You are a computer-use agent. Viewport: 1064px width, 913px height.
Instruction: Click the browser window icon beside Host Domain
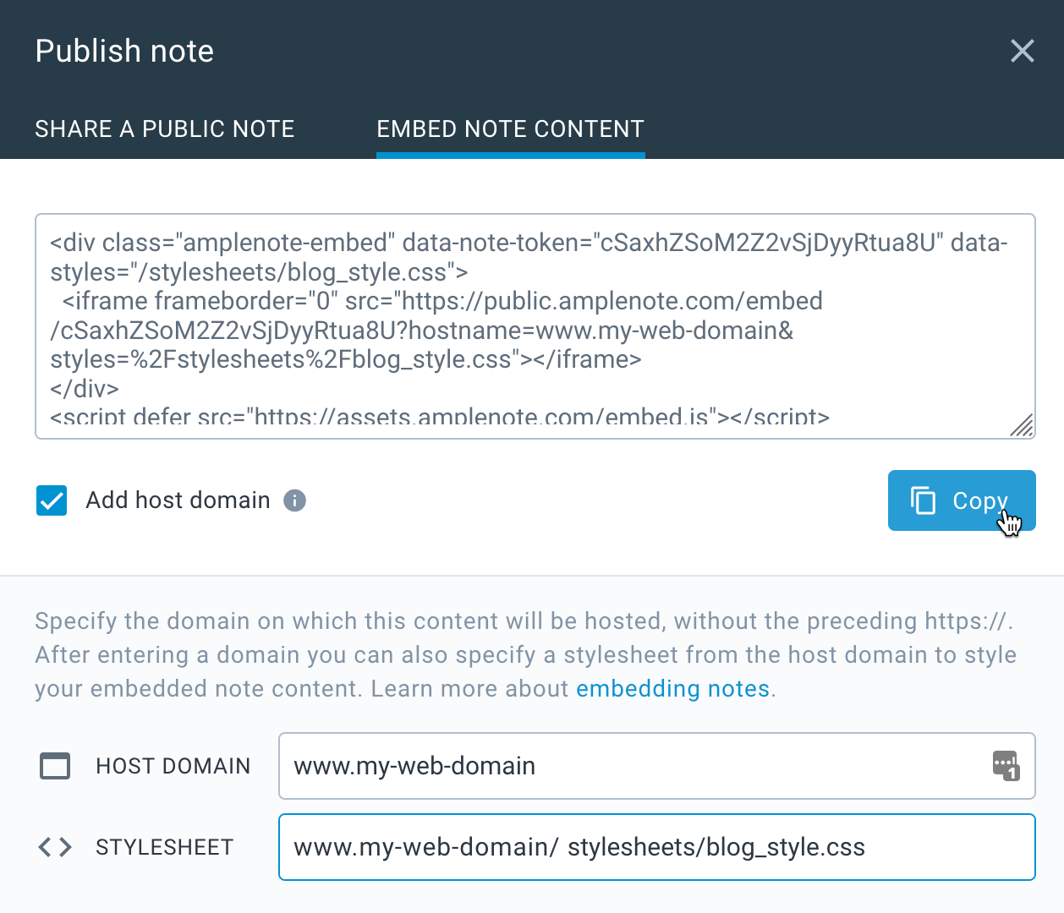55,766
